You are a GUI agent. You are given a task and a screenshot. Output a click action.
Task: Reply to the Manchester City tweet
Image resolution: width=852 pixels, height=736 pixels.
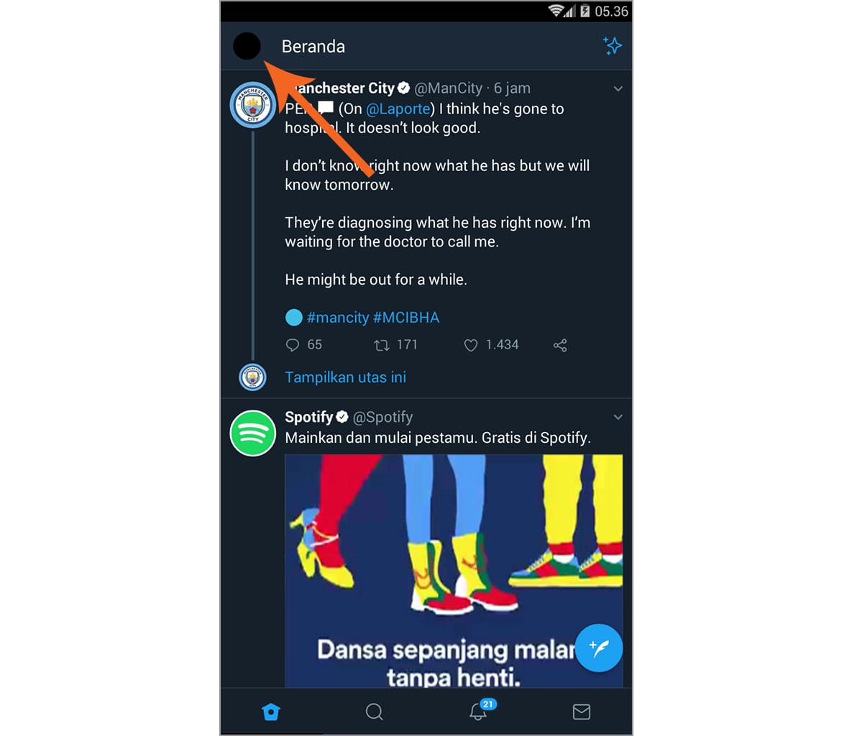tap(293, 345)
